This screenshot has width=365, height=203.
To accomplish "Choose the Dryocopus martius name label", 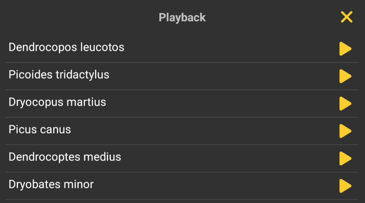I will pyautogui.click(x=57, y=102).
